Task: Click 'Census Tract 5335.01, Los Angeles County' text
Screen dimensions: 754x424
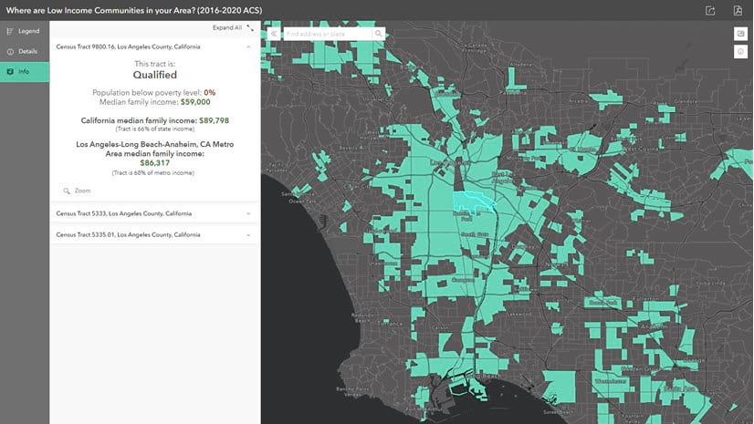Action: pyautogui.click(x=128, y=235)
